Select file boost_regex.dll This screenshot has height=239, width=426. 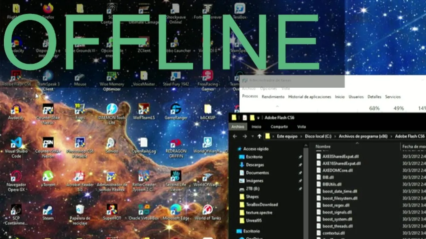coord(336,205)
